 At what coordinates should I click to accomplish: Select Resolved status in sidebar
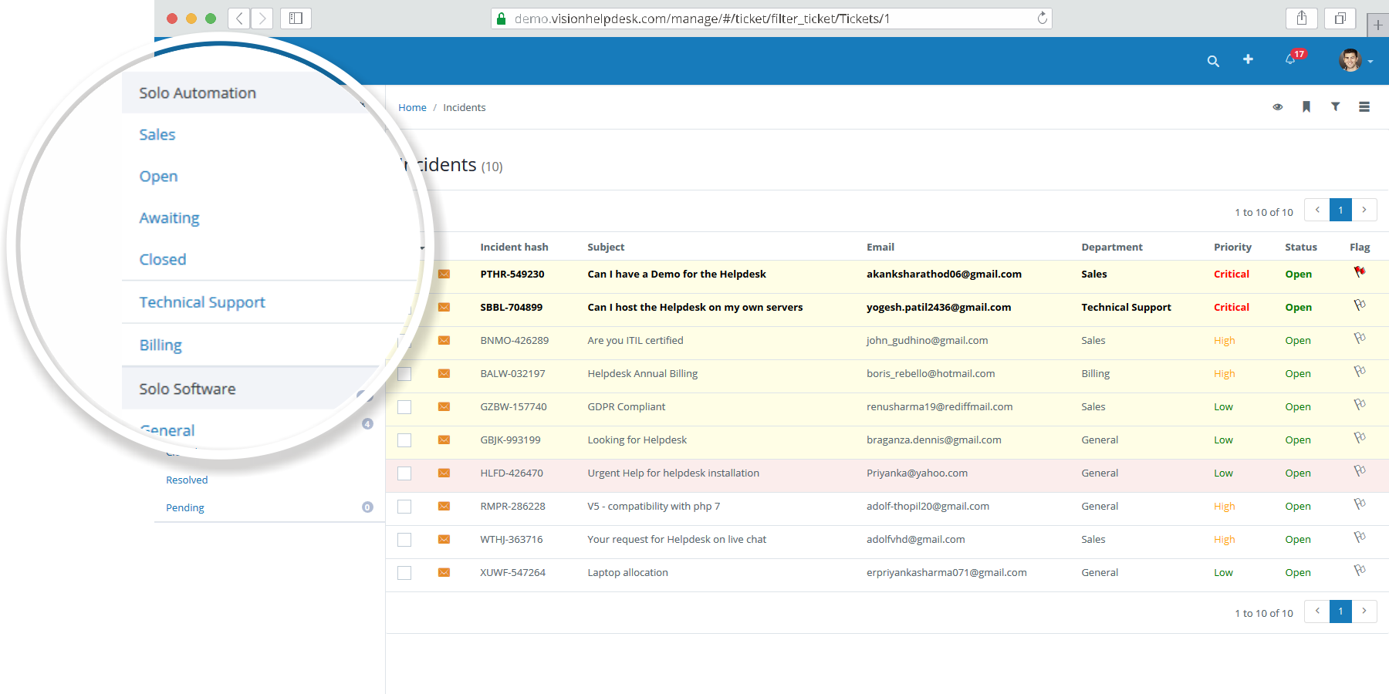(187, 480)
